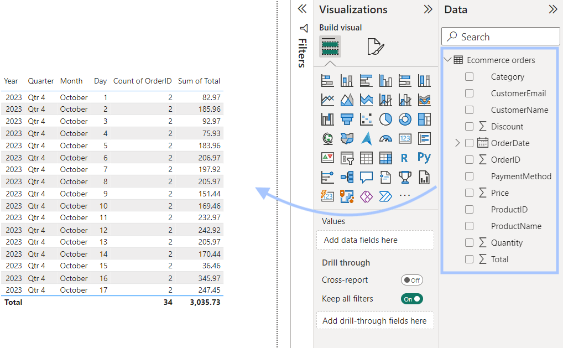Expand the Filters pane chevron
The height and width of the screenshot is (348, 563).
303,9
